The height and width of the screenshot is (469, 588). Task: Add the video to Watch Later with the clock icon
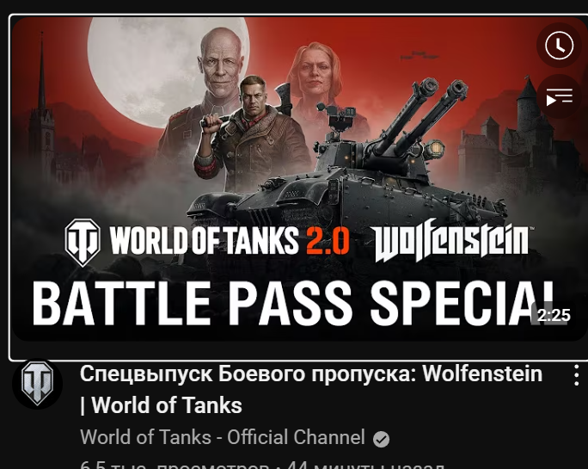(559, 46)
